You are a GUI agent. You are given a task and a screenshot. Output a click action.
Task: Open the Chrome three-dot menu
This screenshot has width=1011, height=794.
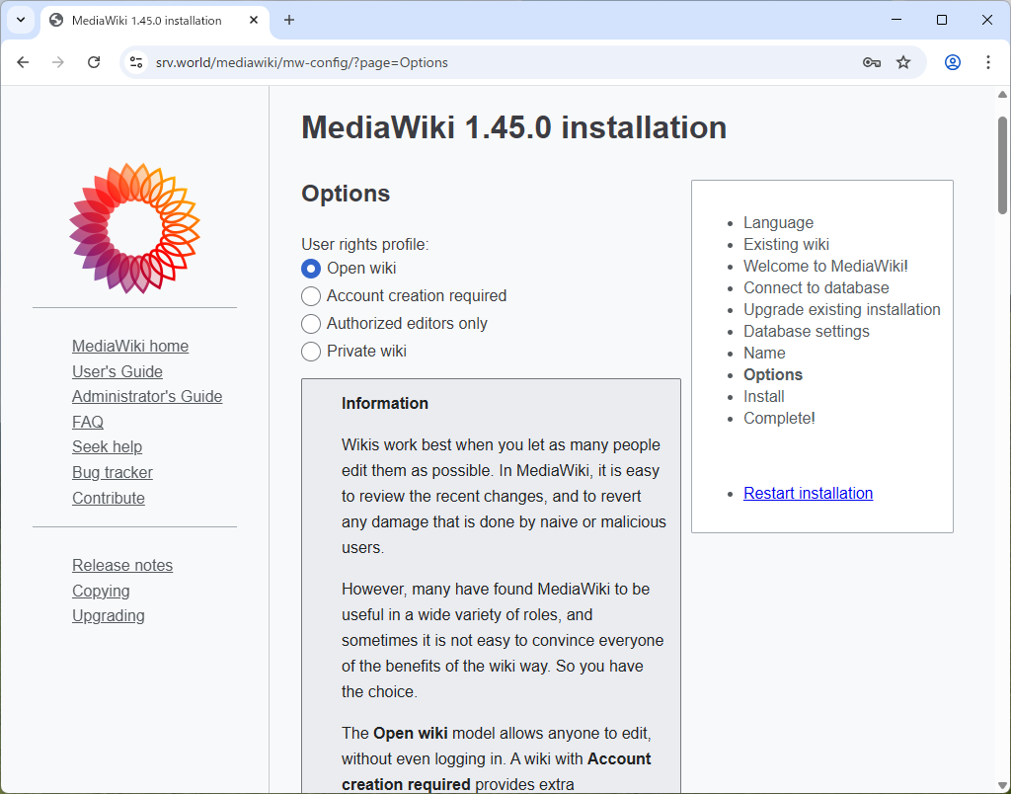pyautogui.click(x=988, y=61)
